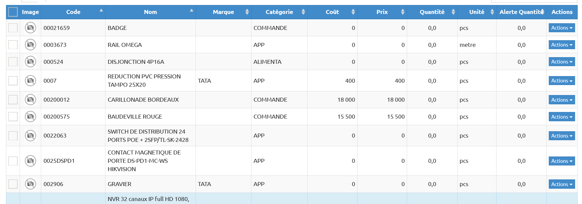Click the no-image placeholder for RAIL OMEGA

30,45
